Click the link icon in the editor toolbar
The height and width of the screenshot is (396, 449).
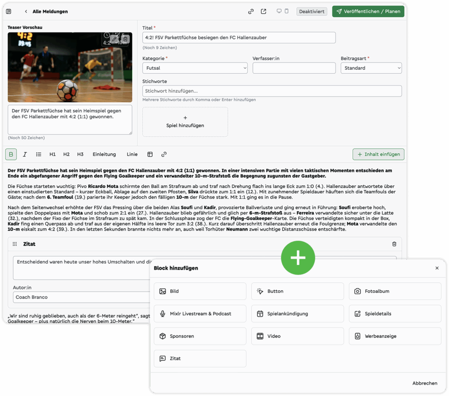pyautogui.click(x=164, y=154)
